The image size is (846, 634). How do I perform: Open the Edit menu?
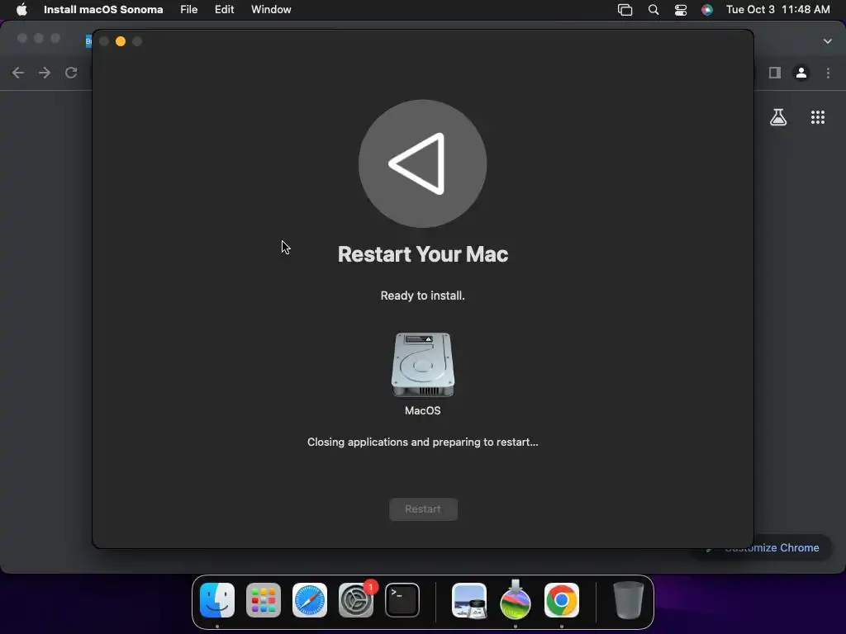click(x=224, y=10)
